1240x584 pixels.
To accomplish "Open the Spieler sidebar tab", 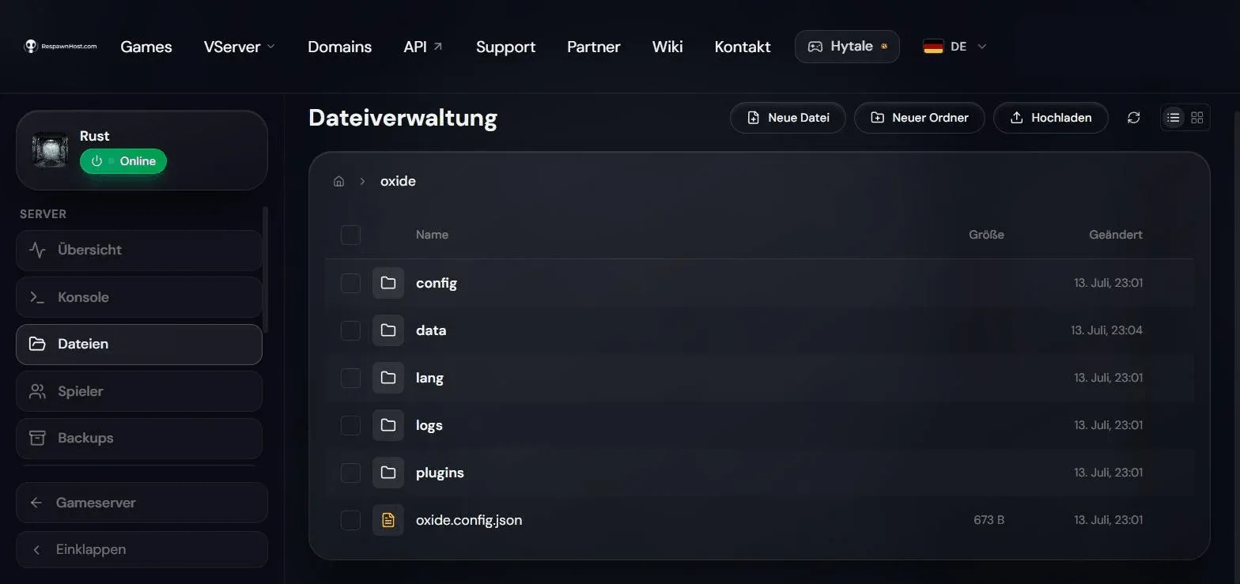I will tap(139, 391).
